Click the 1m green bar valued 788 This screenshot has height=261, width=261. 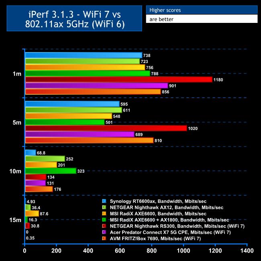[88, 73]
